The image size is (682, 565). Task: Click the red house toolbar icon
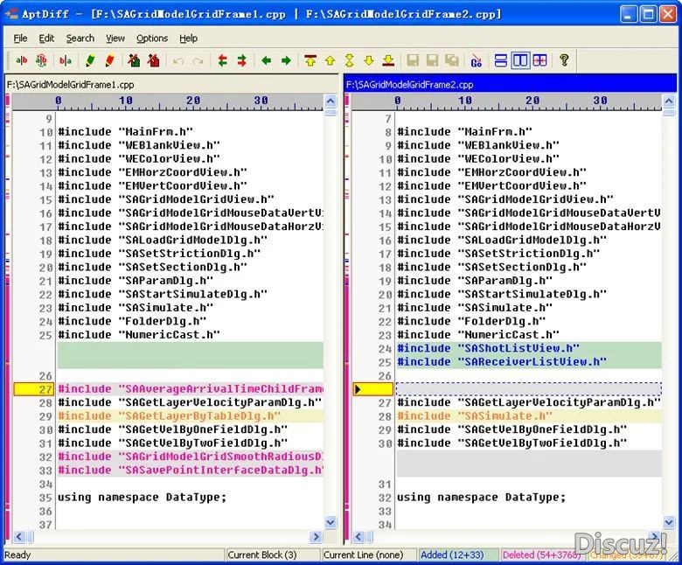154,60
